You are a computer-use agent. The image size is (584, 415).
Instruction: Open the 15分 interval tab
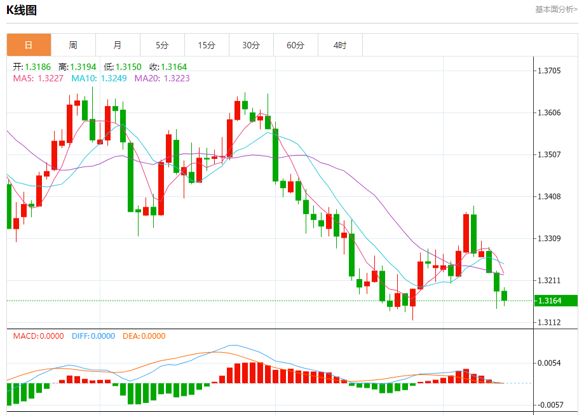pos(207,45)
